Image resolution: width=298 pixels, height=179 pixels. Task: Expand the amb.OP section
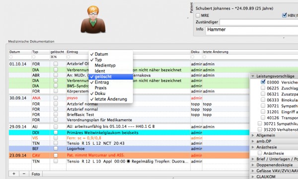pyautogui.click(x=253, y=141)
